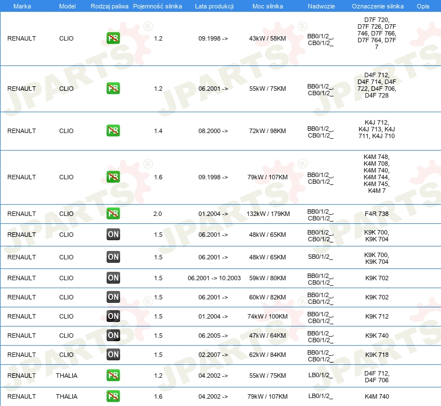The width and height of the screenshot is (441, 406).
Task: Click the Rodzaj paliwa column header
Action: (x=109, y=6)
